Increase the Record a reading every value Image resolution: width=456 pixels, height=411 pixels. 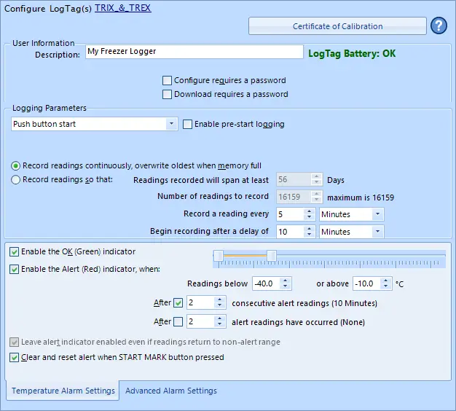[309, 211]
